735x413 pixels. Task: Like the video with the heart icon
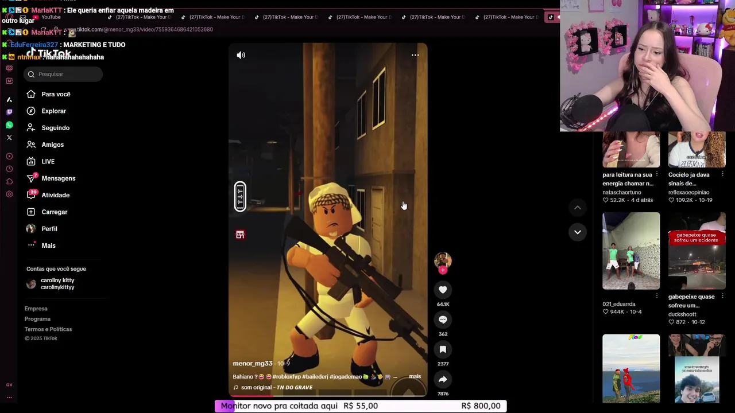coord(443,290)
